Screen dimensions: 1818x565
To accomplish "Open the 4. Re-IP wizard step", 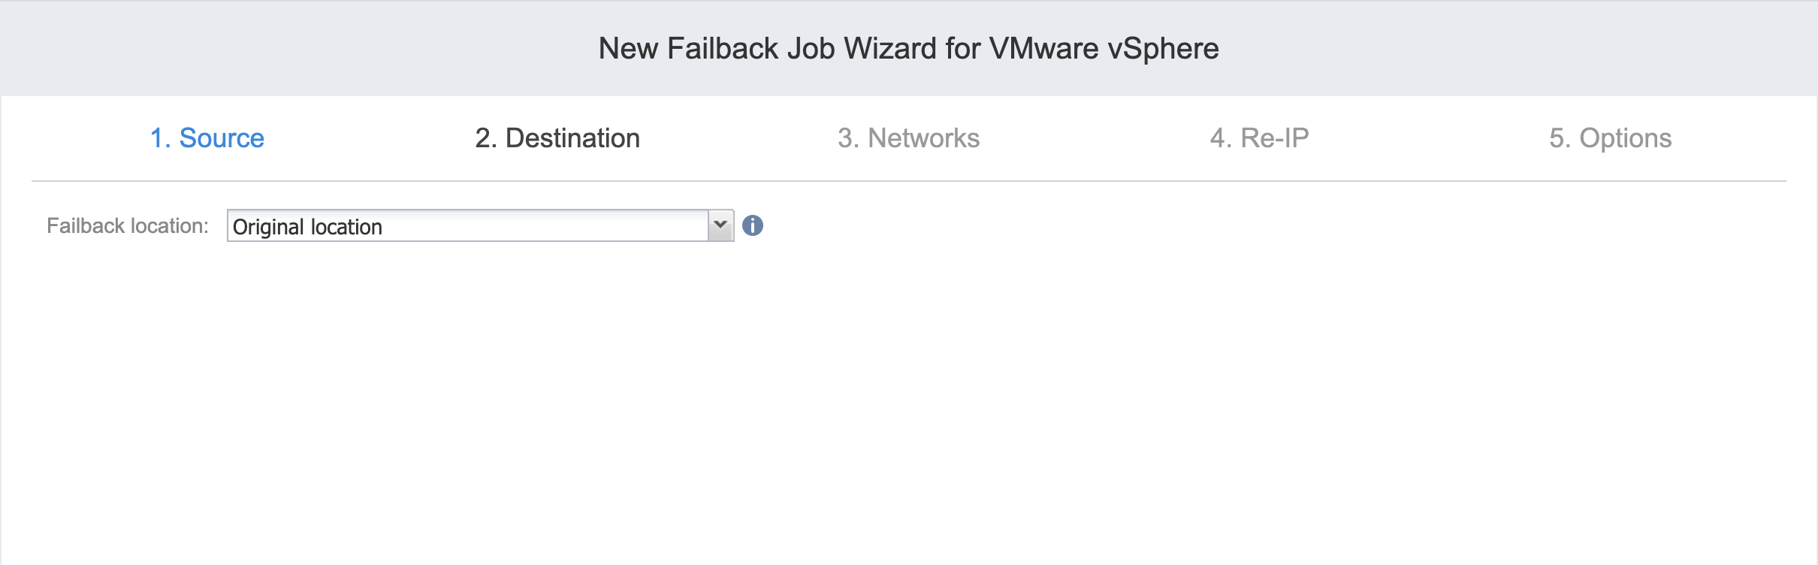I will 1259,138.
